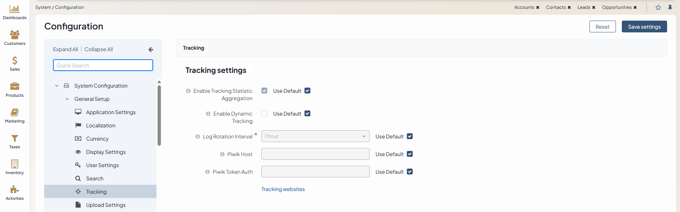This screenshot has width=680, height=212.
Task: Open the Tracking websites link
Action: (x=283, y=189)
